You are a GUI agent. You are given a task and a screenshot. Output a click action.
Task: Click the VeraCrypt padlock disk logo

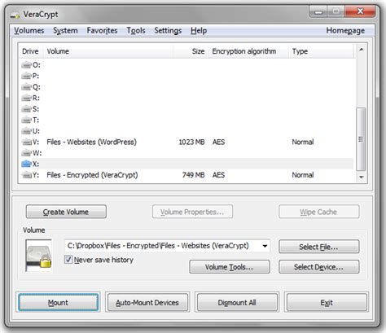(x=38, y=256)
